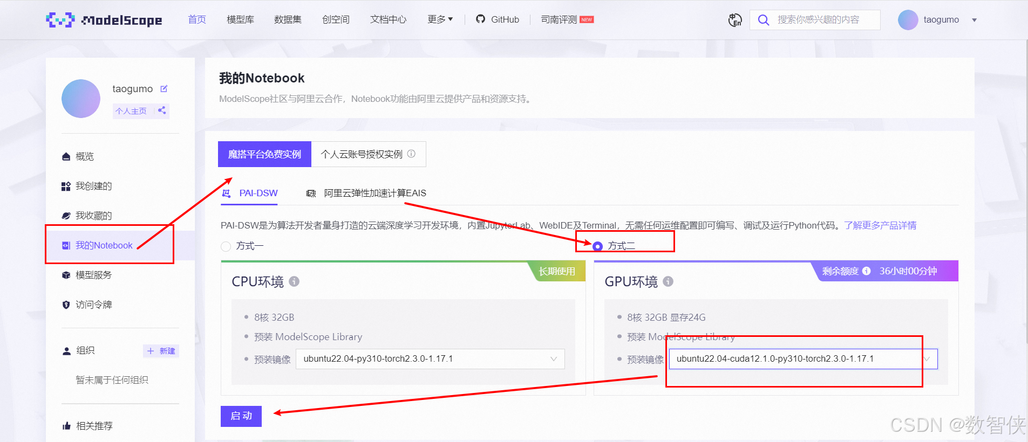Click the large profile avatar in sidebar
Screen dimensions: 1028x442
pos(81,99)
